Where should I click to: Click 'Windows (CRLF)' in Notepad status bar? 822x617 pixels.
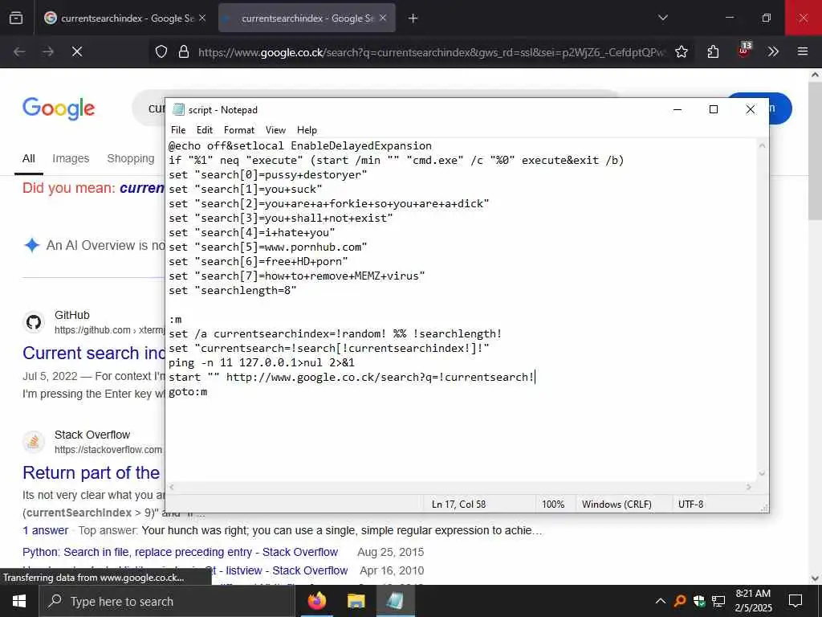[616, 505]
